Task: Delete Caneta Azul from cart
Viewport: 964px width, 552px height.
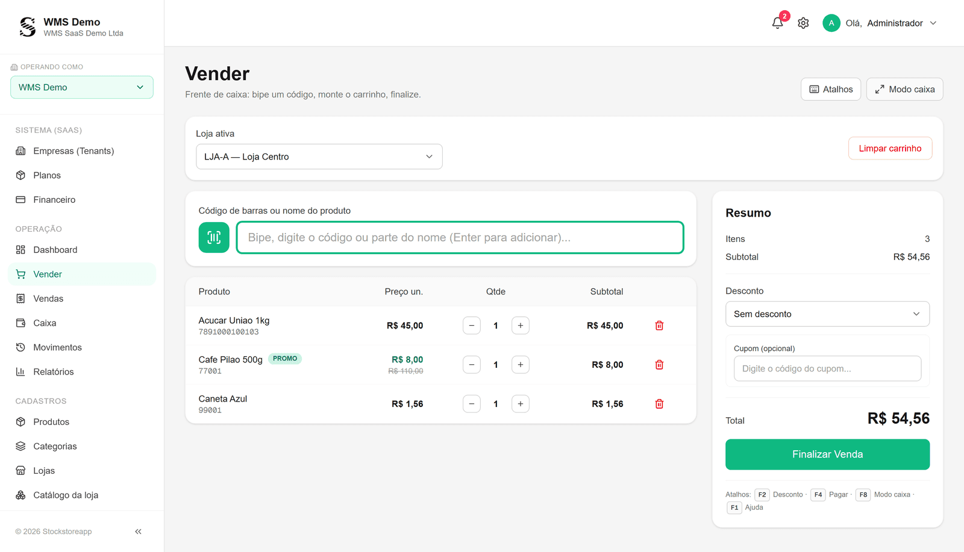Action: [x=659, y=404]
